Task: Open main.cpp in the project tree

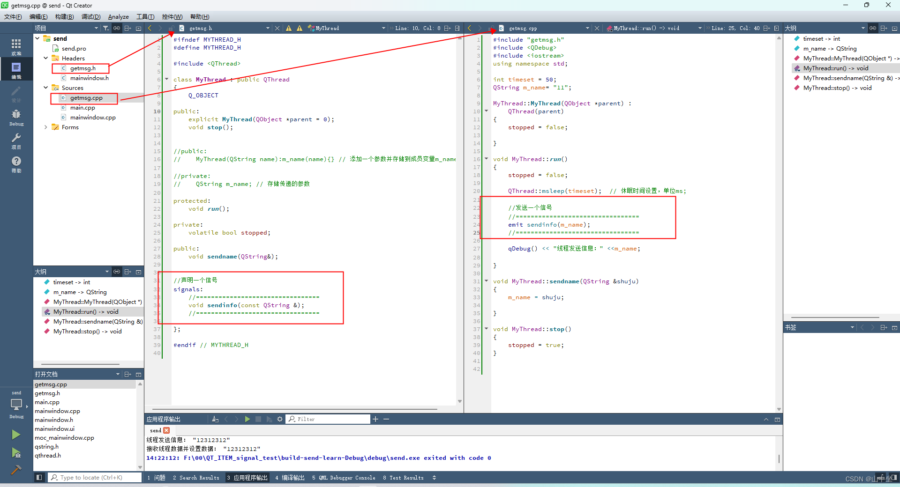Action: pos(82,108)
